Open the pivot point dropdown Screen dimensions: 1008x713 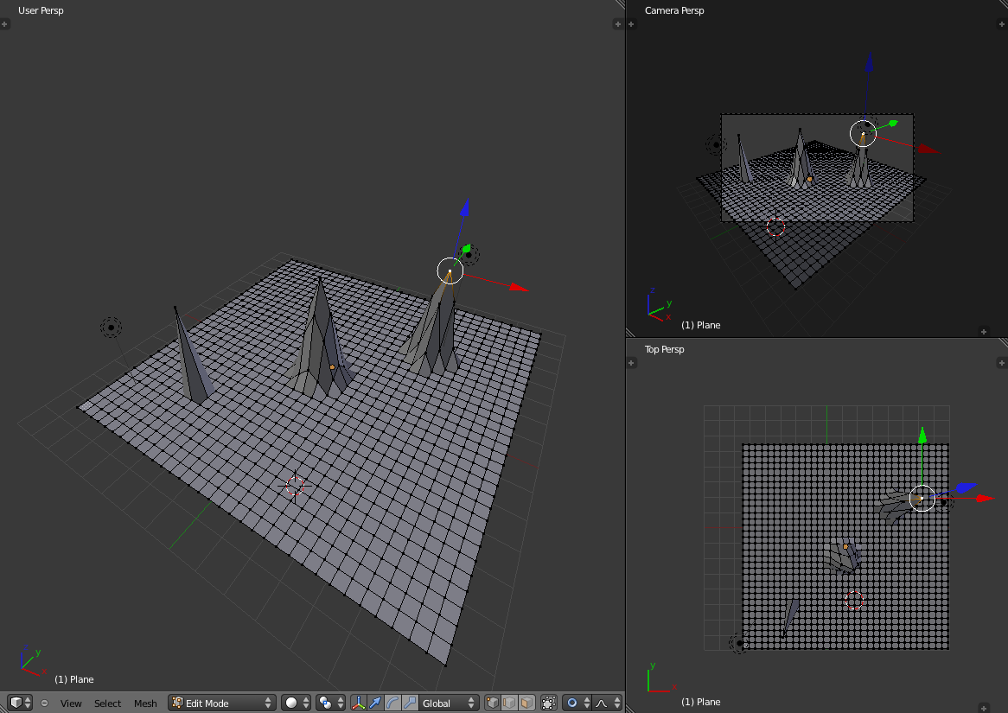(x=330, y=703)
